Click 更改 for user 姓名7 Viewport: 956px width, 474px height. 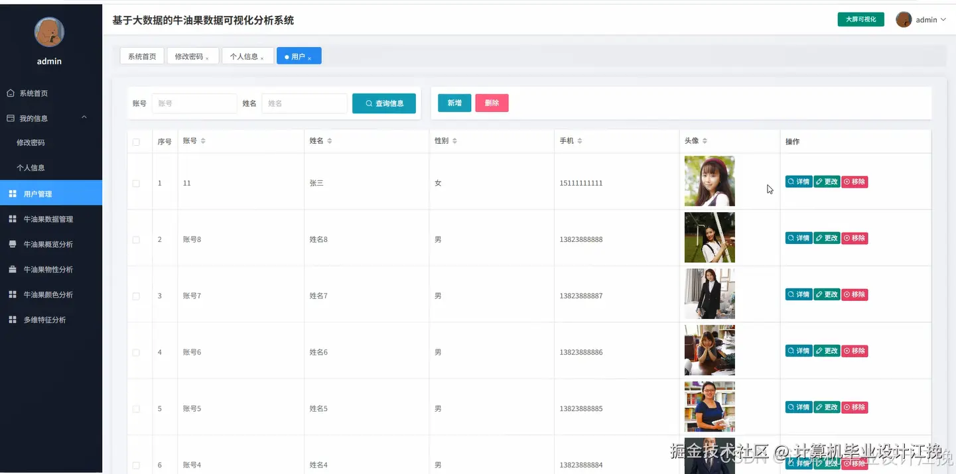tap(827, 294)
